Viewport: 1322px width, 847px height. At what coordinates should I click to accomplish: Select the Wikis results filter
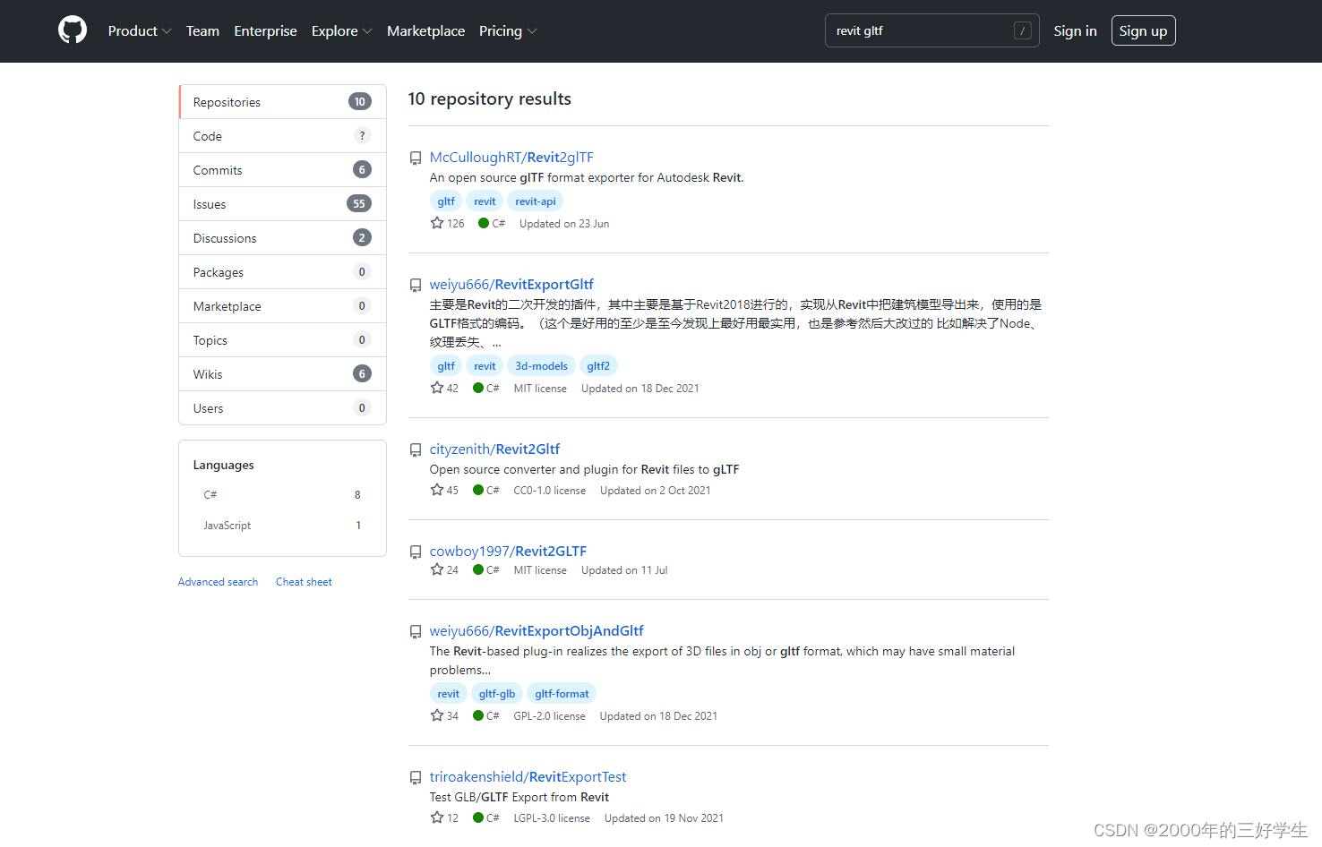[x=282, y=374]
